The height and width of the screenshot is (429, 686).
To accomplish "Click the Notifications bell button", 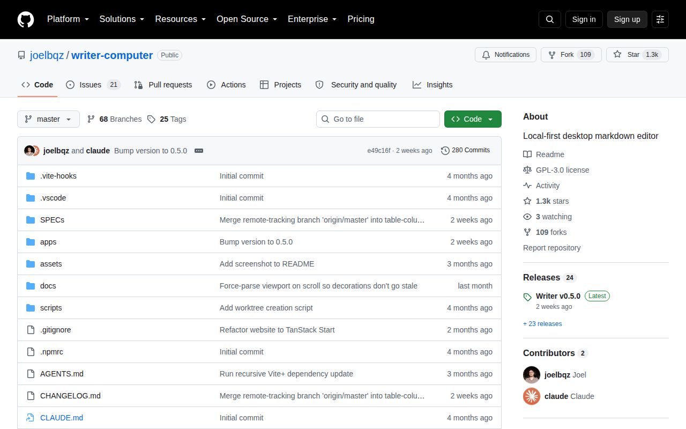I will 505,55.
